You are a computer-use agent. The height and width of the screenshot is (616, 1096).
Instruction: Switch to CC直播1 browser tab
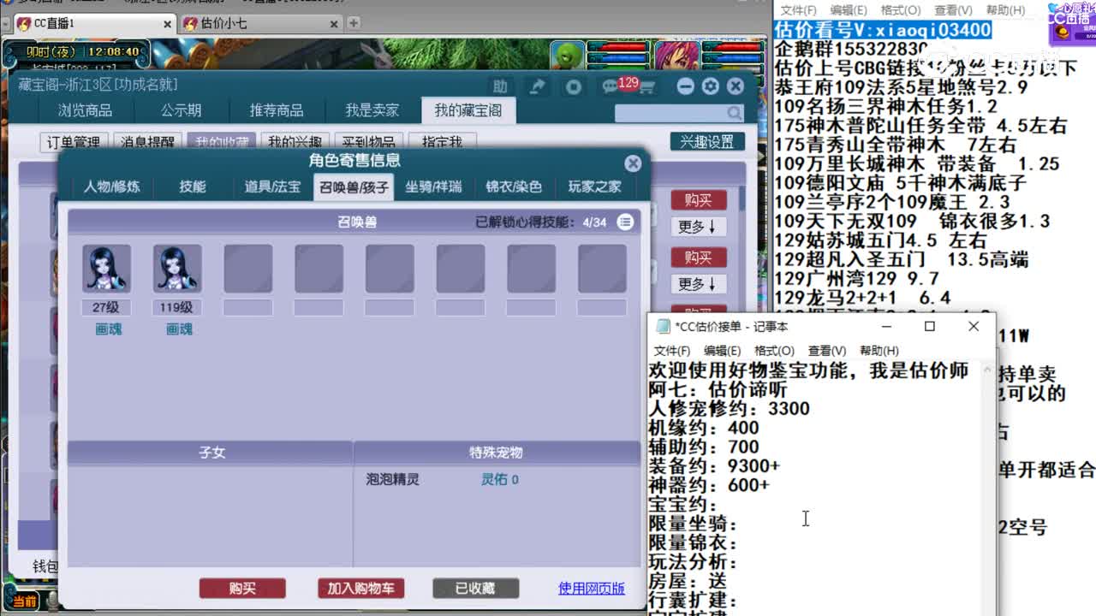tap(94, 23)
